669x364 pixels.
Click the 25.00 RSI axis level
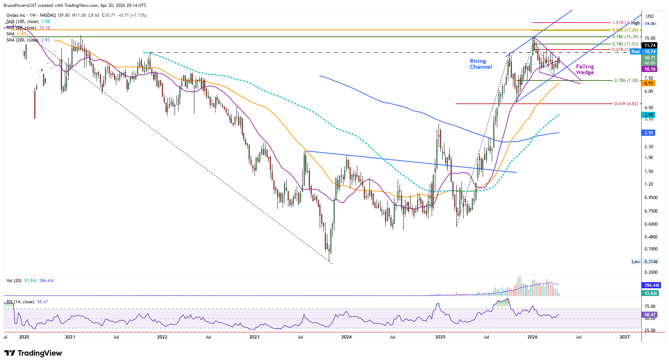pos(650,331)
